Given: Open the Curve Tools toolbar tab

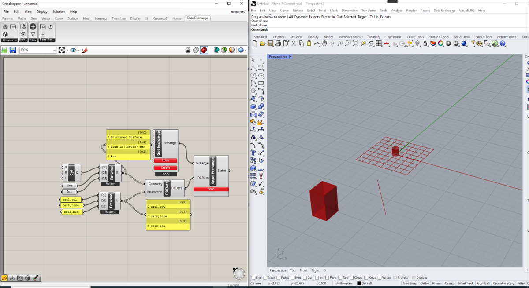Looking at the screenshot, I should click(415, 37).
